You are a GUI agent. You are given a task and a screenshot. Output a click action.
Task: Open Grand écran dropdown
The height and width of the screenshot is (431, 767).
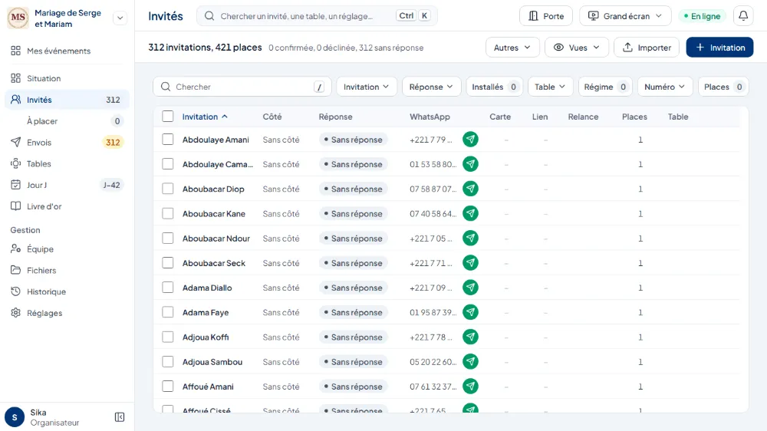[625, 16]
